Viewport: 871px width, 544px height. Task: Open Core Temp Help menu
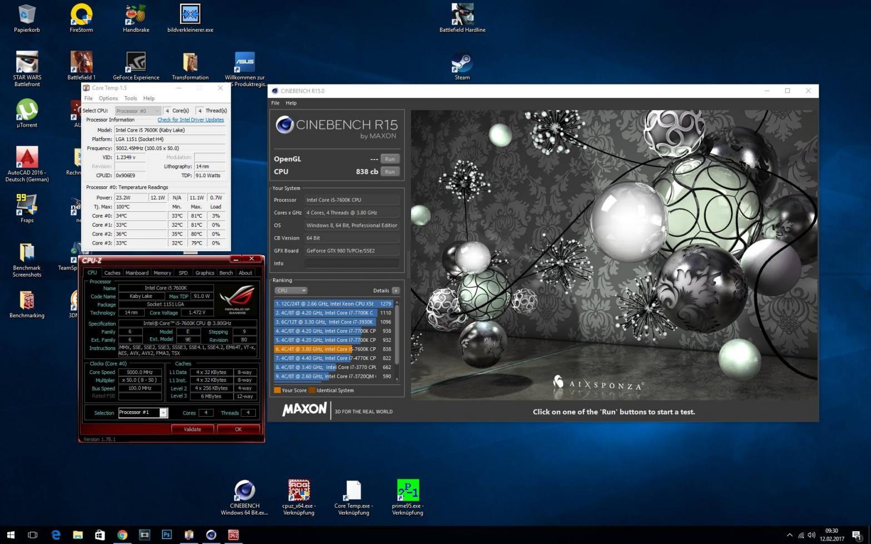point(149,98)
